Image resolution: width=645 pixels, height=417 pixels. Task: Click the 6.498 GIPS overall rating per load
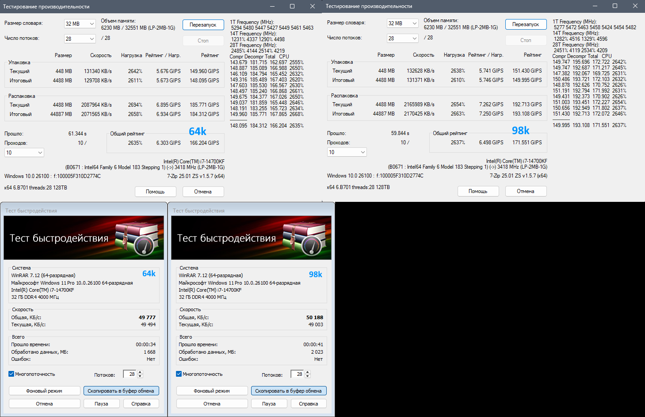pyautogui.click(x=491, y=143)
